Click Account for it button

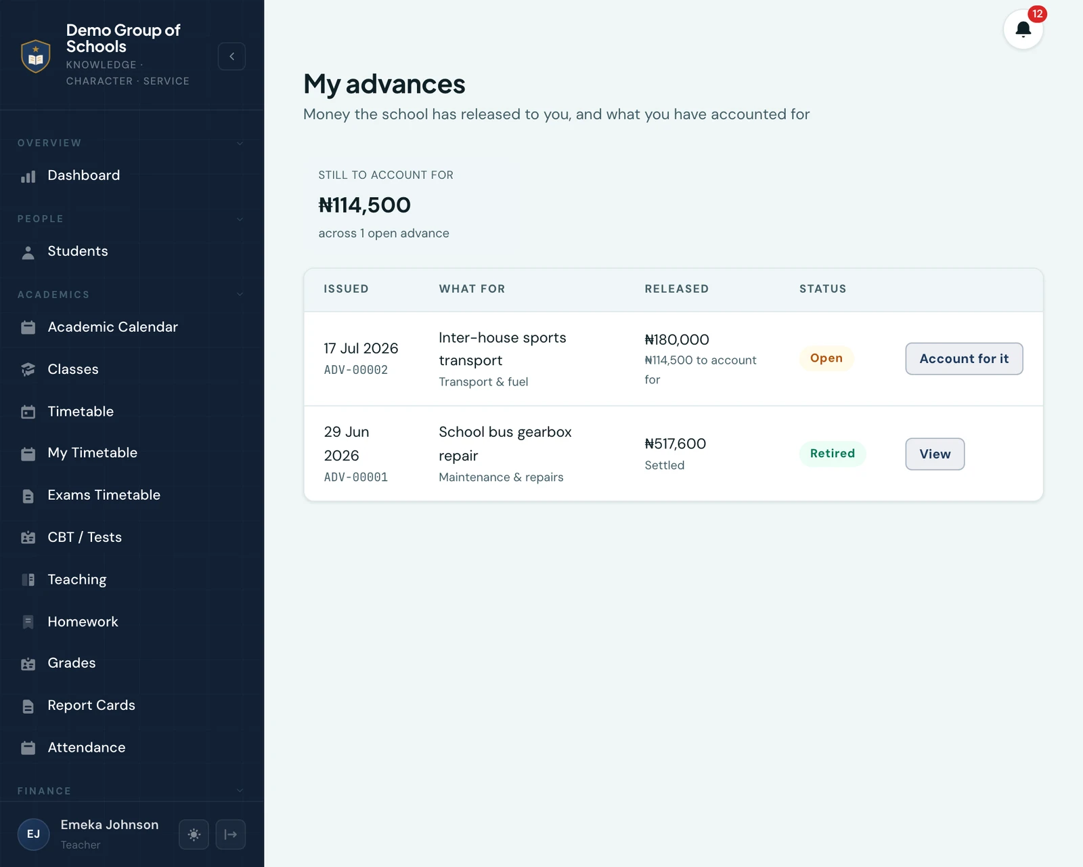coord(964,358)
